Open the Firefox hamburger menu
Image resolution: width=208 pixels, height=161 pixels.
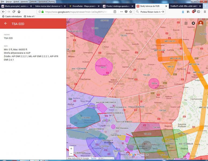pyautogui.click(x=205, y=12)
